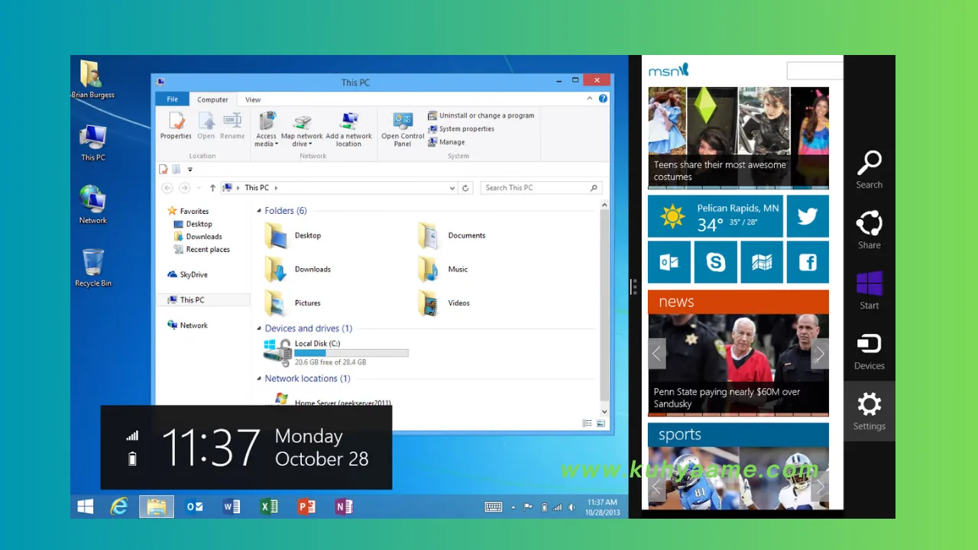Screen dimensions: 978x550
Task: Select the Videos folder
Action: coord(444,302)
